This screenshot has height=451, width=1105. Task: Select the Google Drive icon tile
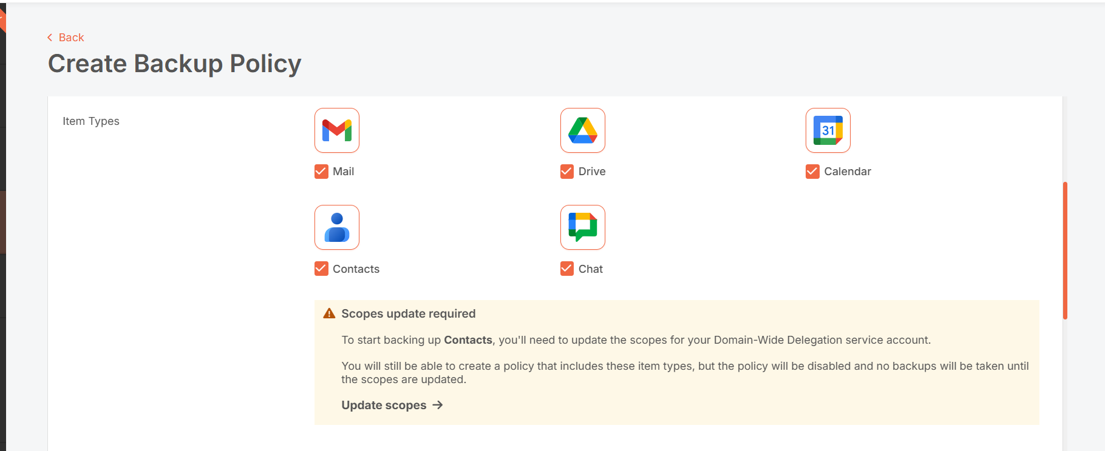583,130
